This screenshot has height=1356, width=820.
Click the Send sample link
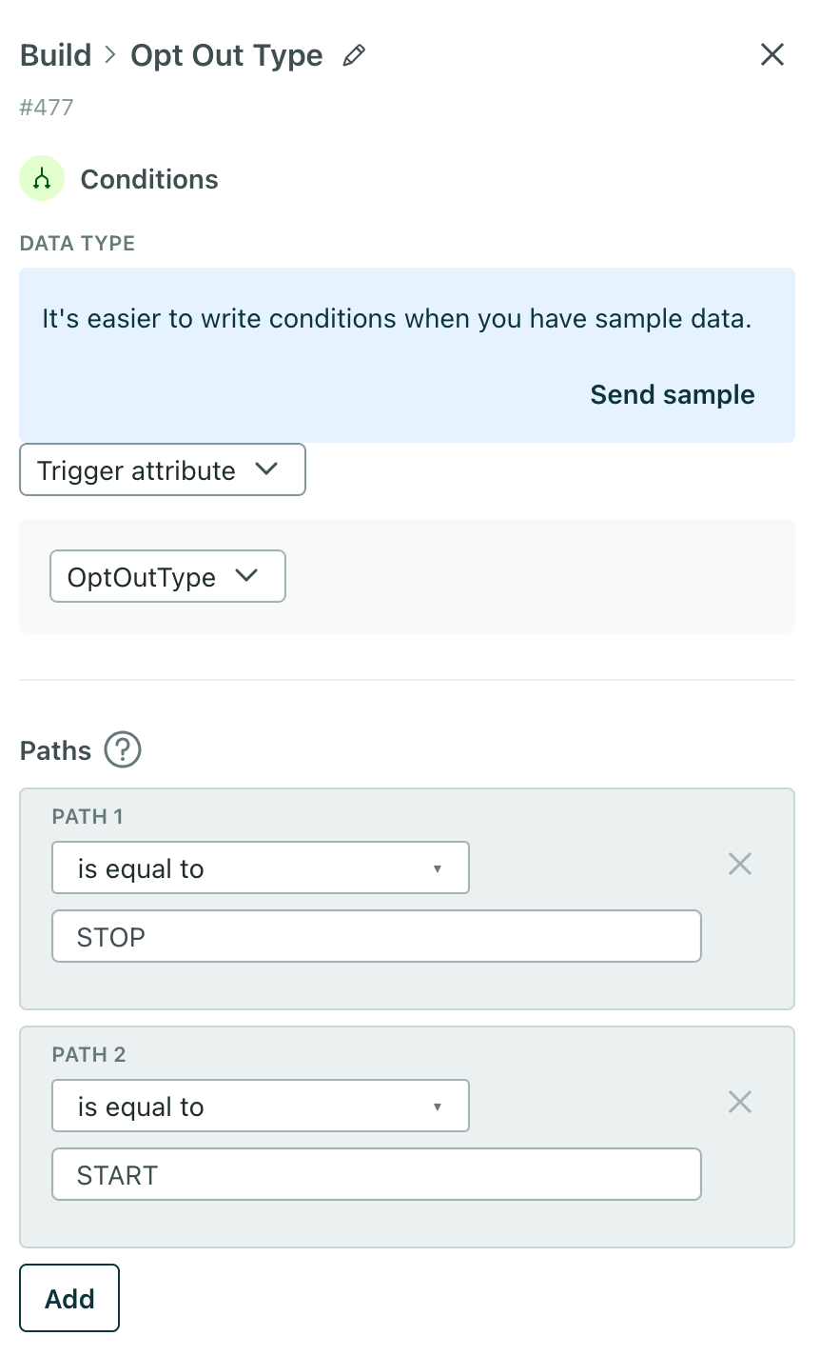coord(673,394)
